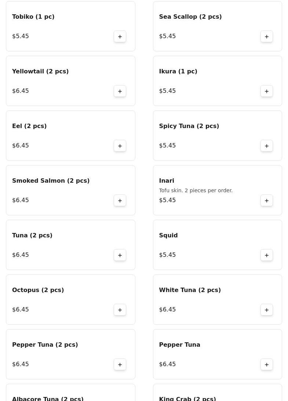This screenshot has width=288, height=401.
Task: Add Sea Scallop (2 pcs) to cart
Action: (267, 36)
